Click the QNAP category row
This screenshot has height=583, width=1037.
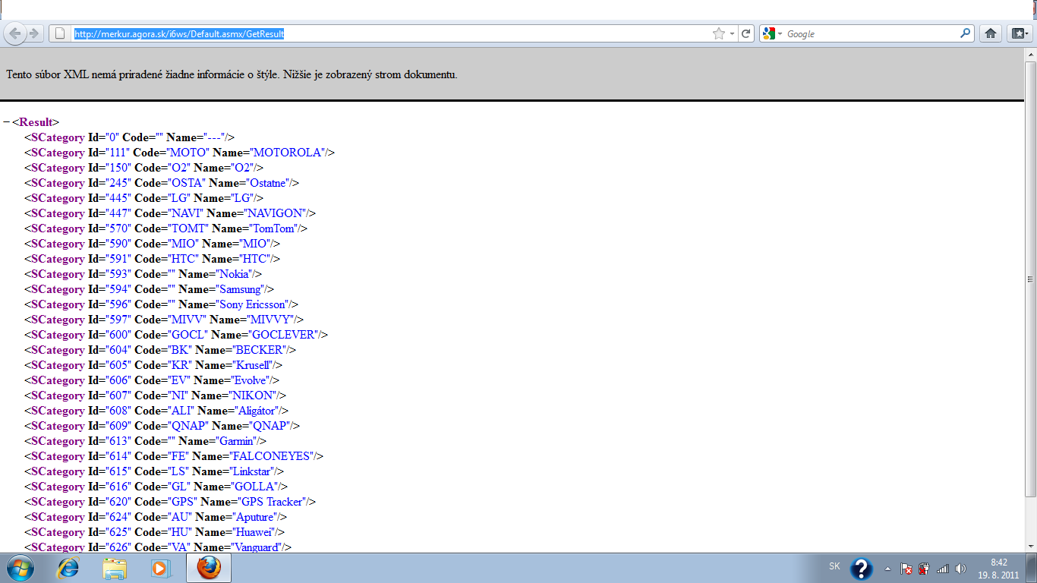[162, 426]
